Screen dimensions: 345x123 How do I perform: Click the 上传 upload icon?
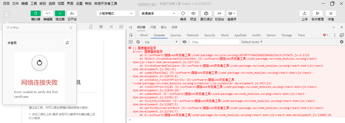click(305, 13)
